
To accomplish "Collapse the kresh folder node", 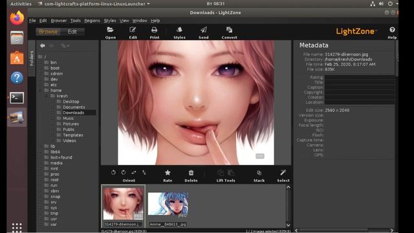I will pos(47,96).
